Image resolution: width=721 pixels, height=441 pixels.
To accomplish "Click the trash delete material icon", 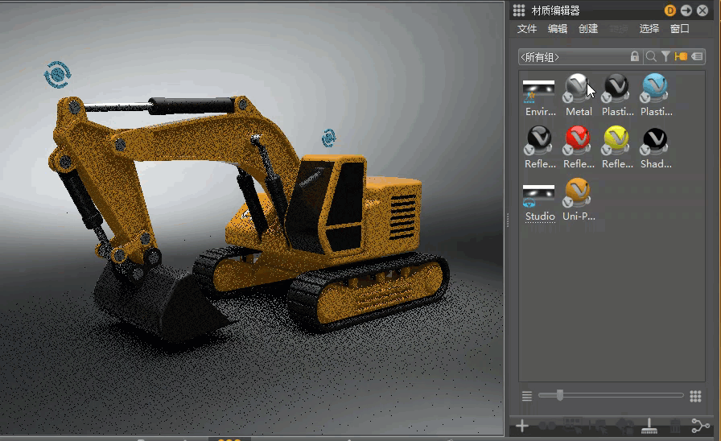I will pyautogui.click(x=674, y=426).
